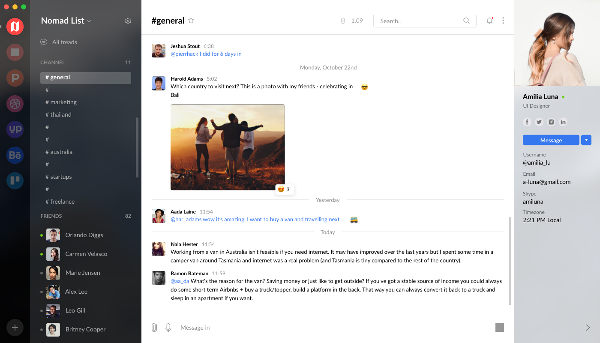Open the # australia channel

click(x=59, y=152)
